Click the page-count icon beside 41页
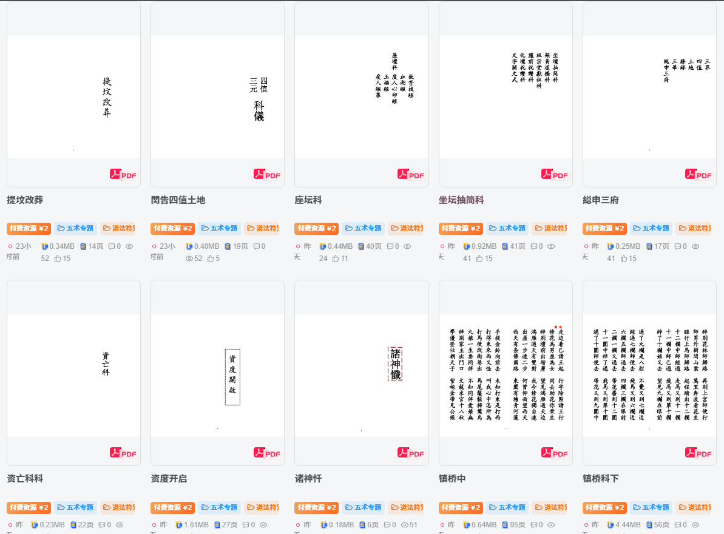The image size is (724, 534). click(505, 246)
